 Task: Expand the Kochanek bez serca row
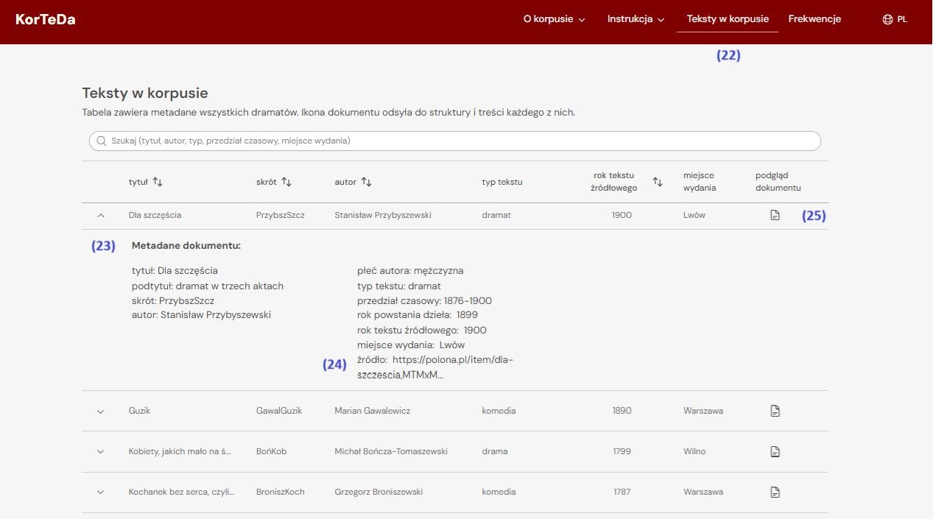[101, 492]
